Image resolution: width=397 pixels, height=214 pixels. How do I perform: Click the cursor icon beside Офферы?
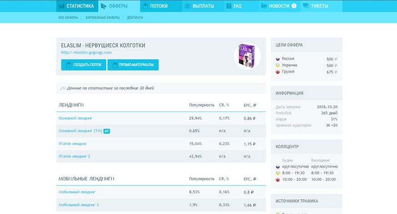click(x=104, y=6)
